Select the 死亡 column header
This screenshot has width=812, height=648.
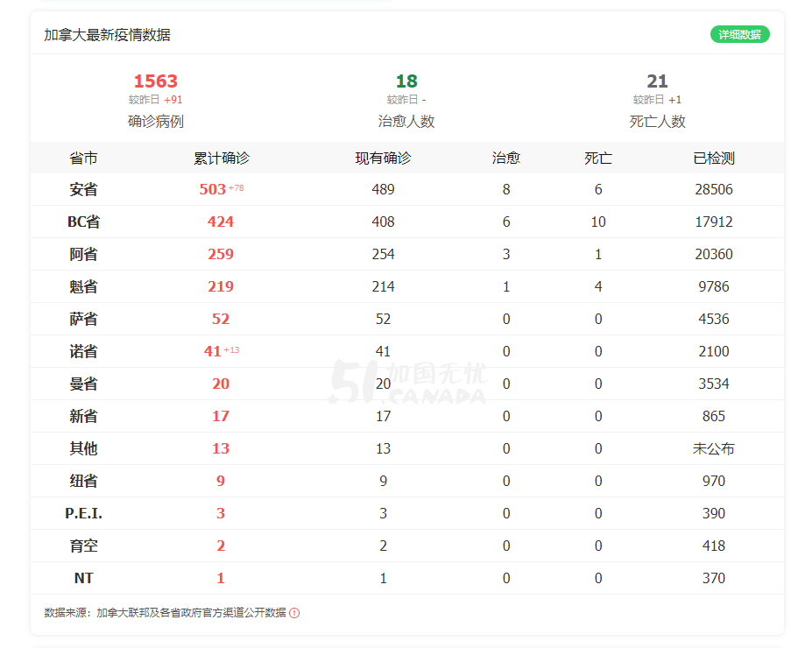point(598,158)
